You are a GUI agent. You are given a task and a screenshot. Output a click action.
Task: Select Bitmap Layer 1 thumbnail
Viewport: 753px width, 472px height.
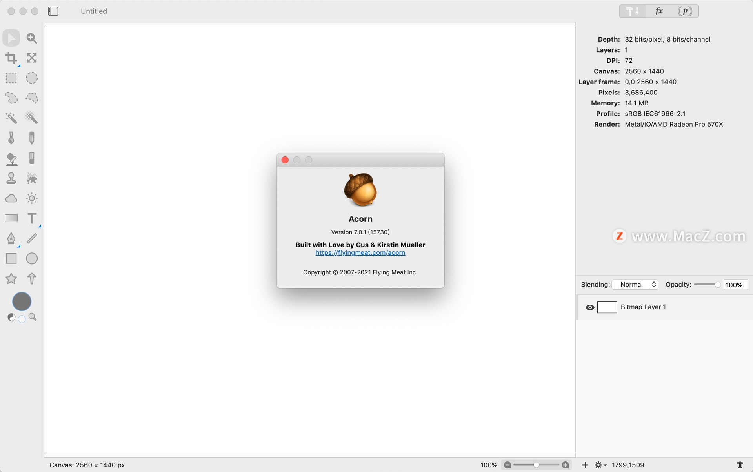pos(607,307)
